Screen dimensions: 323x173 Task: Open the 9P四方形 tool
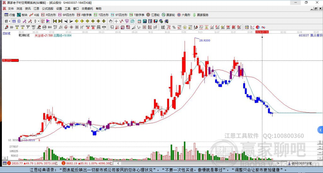(x=66, y=15)
